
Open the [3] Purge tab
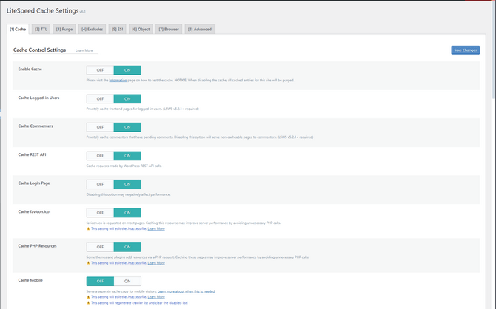tap(64, 29)
